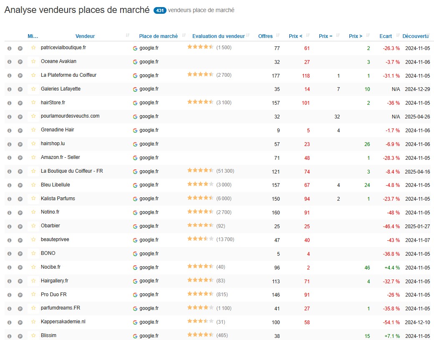This screenshot has height=340, width=434.
Task: Toggle favorite star for Oceane Avakian
Action: 33,61
